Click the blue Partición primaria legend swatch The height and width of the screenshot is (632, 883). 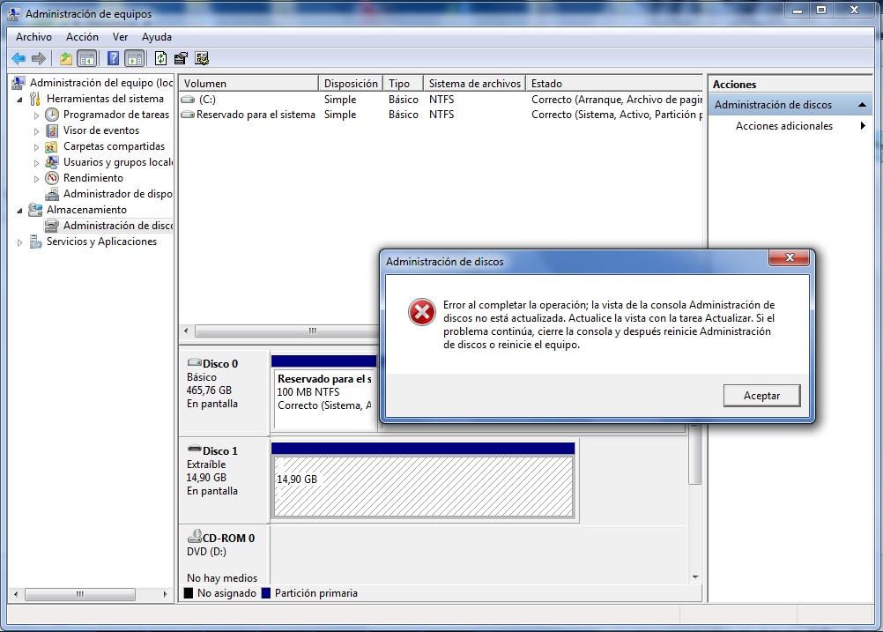point(266,593)
